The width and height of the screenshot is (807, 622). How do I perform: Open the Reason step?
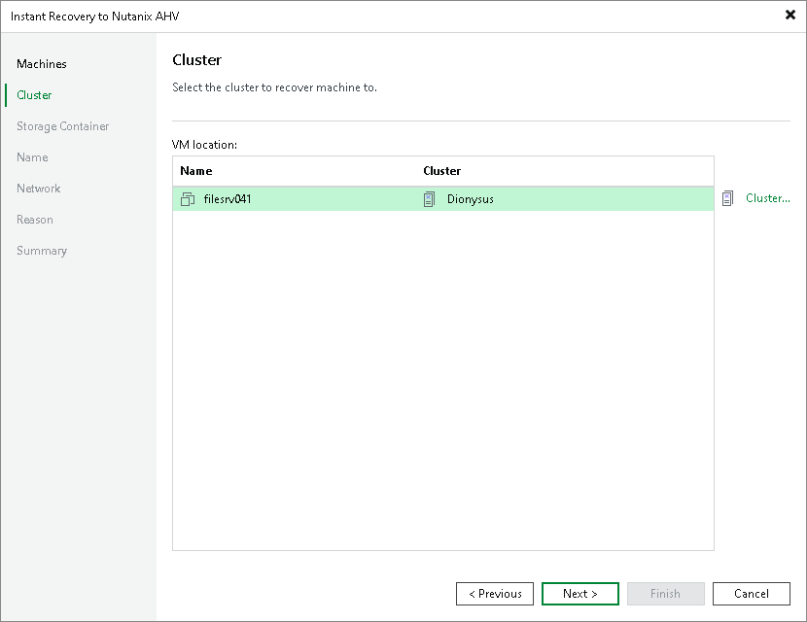tap(35, 220)
